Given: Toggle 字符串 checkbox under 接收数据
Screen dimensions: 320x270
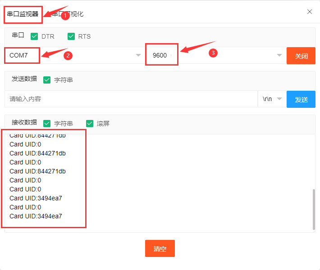Looking at the screenshot, I should (47, 123).
